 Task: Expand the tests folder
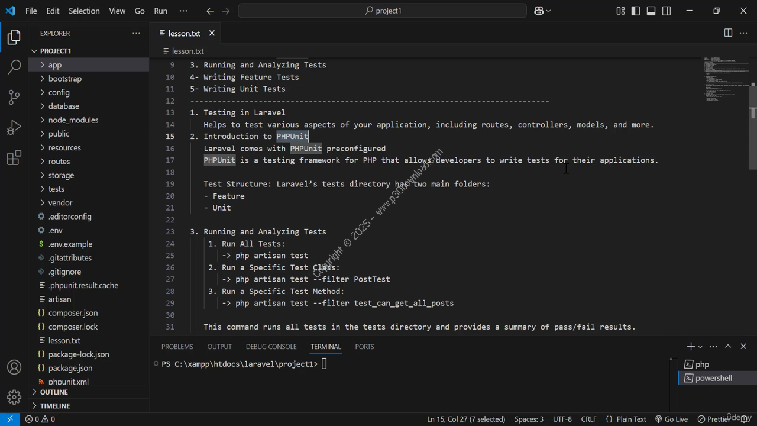click(89, 189)
